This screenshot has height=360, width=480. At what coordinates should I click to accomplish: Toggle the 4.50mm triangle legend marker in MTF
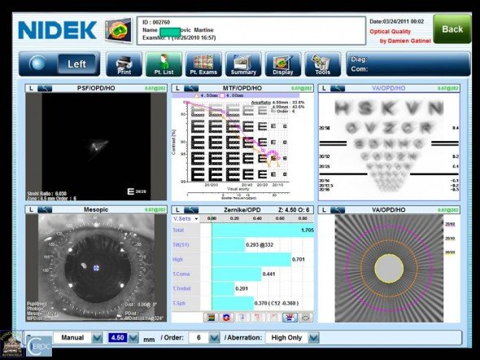pos(197,96)
